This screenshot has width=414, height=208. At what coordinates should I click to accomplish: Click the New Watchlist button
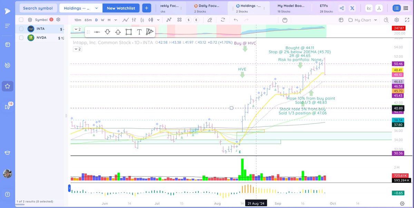(121, 8)
